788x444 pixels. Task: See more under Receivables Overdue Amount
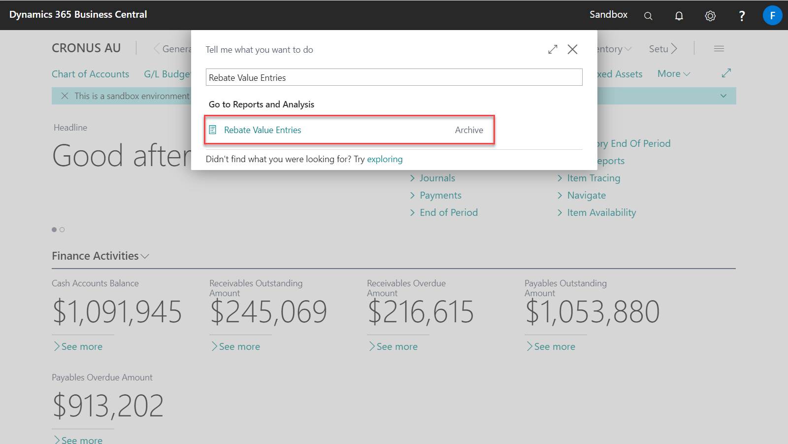click(393, 346)
